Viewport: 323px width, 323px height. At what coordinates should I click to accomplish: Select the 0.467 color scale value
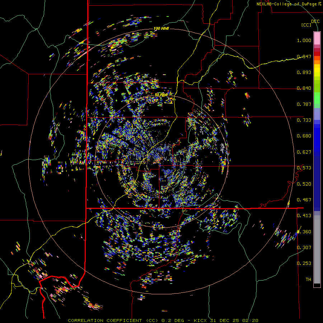pos(304,200)
